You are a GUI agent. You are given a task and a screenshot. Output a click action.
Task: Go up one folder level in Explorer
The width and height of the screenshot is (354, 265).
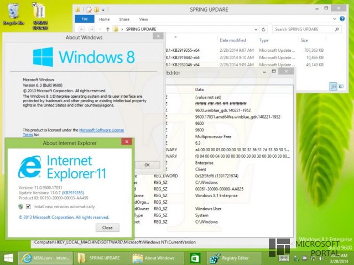click(x=108, y=29)
